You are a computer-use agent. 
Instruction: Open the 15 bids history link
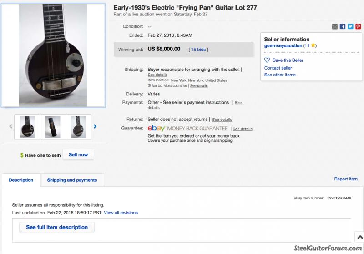click(x=198, y=50)
